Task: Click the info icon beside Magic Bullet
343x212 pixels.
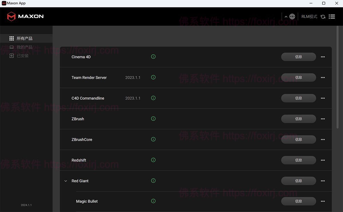Action: coord(153,201)
